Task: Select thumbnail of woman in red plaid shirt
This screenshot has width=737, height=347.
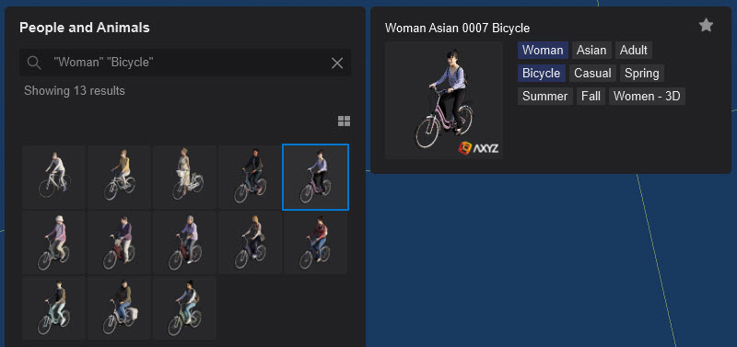Action: 315,242
